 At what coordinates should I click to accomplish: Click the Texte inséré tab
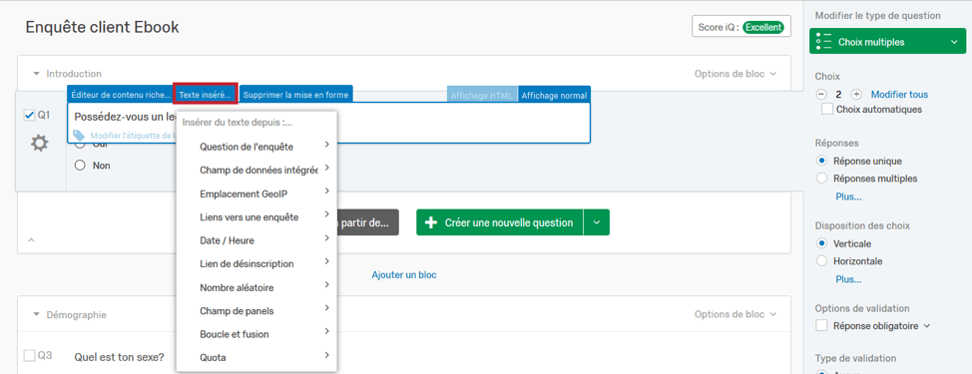pos(206,96)
